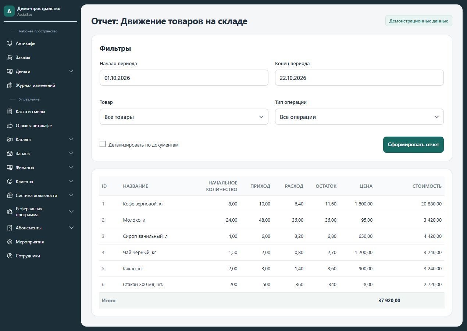Click the total value 37 920,00
Screen dimensions: 467x331
click(389, 300)
